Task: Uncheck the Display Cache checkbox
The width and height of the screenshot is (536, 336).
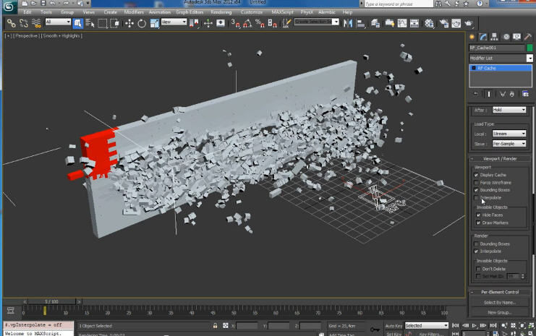Action: point(476,175)
